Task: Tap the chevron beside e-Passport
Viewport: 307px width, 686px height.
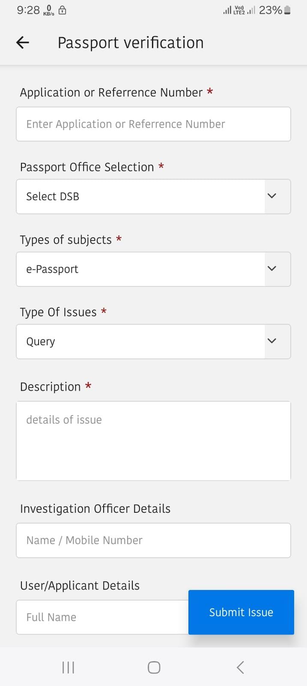Action: (272, 268)
